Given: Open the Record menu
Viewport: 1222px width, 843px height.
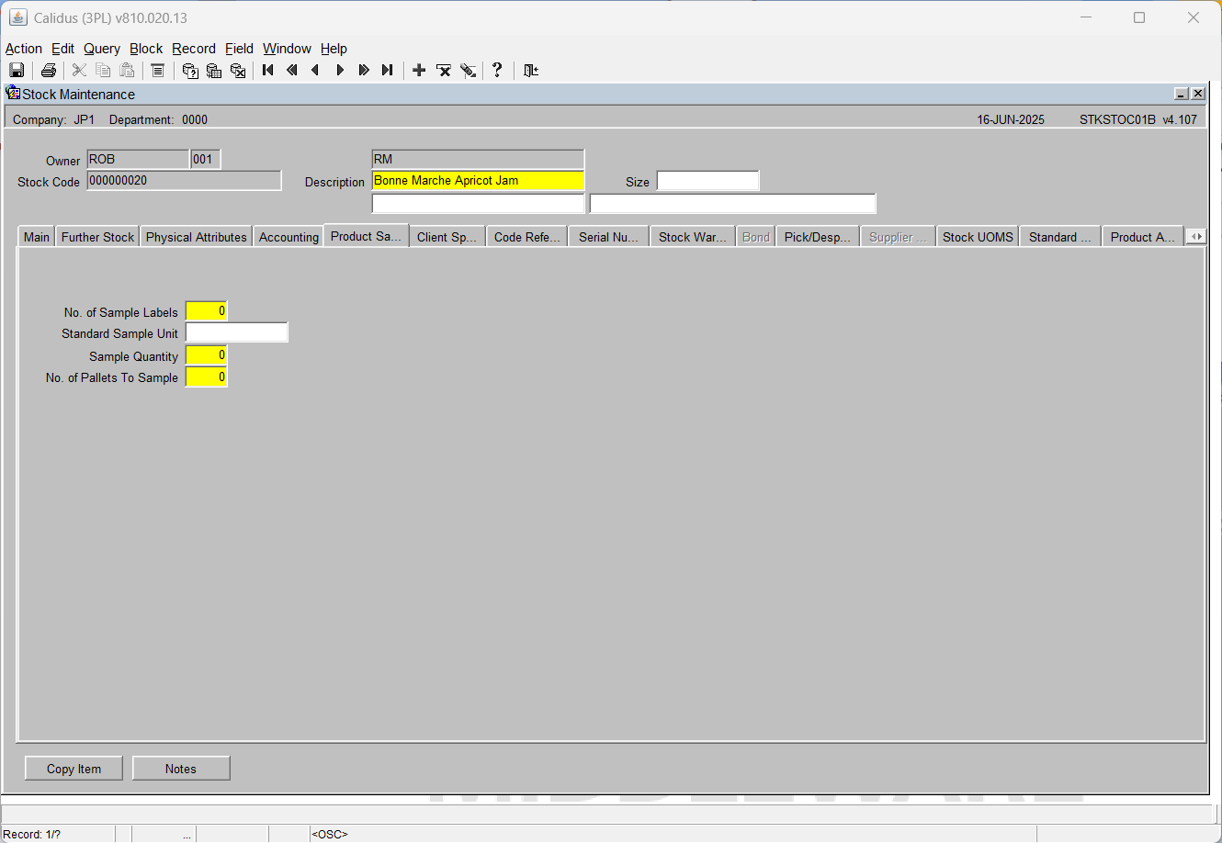Looking at the screenshot, I should click(x=194, y=49).
